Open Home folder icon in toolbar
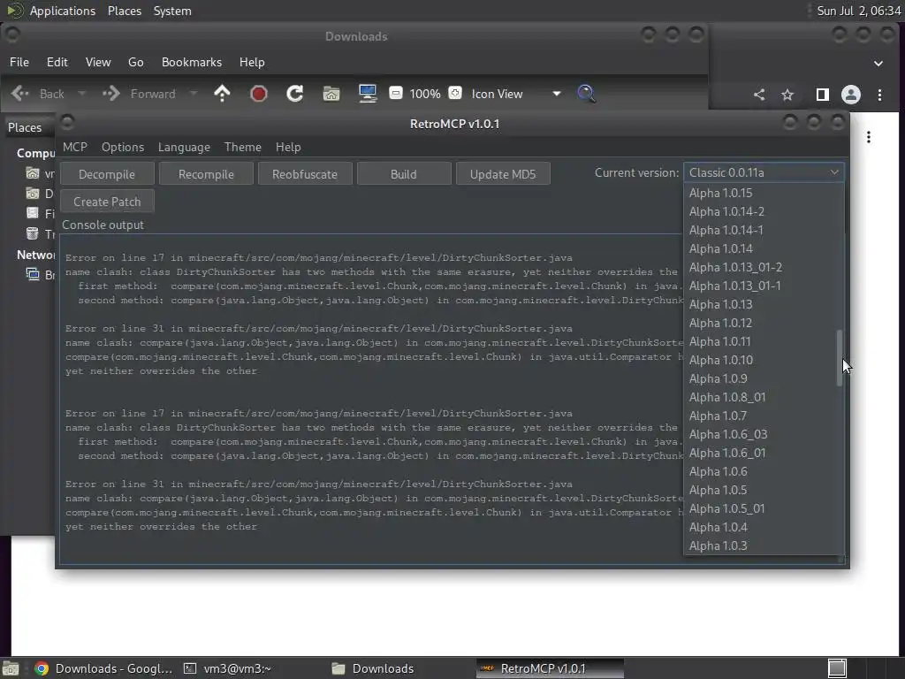The height and width of the screenshot is (679, 905). pos(331,94)
